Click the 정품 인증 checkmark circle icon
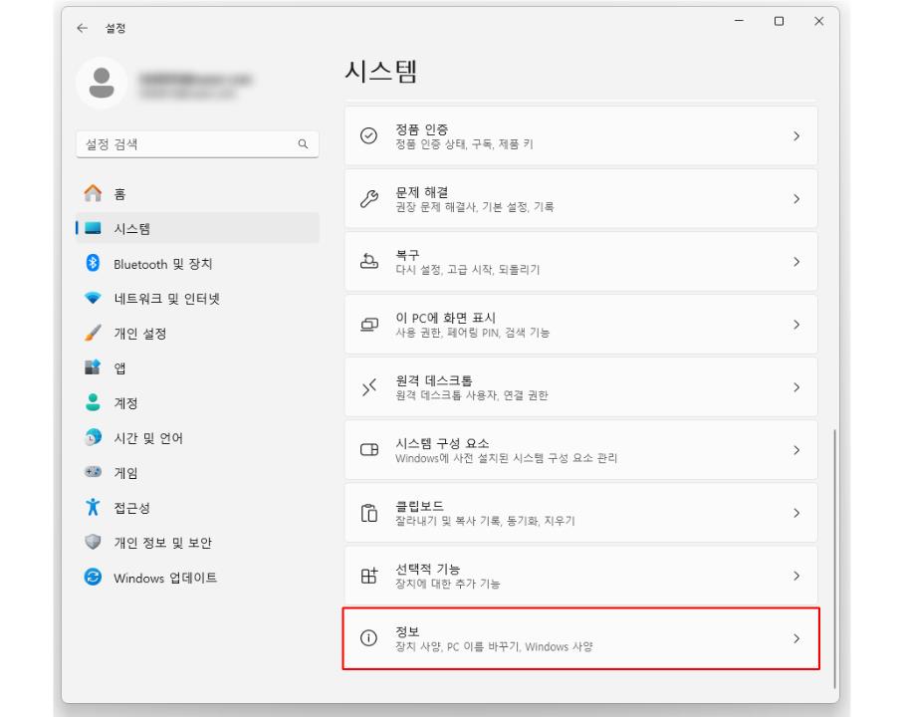The height and width of the screenshot is (717, 903). pos(368,135)
